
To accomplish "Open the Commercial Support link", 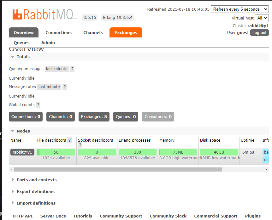I will point(216,216).
